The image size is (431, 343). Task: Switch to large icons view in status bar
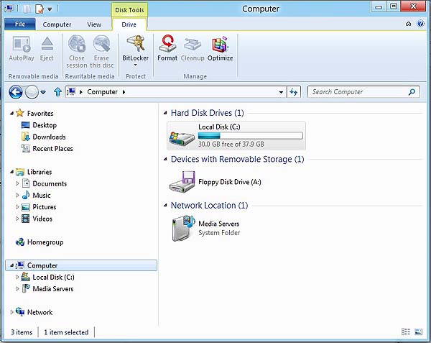[x=419, y=332]
